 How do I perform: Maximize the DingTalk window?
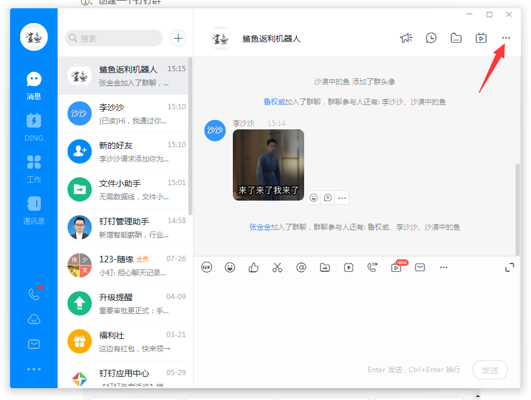[489, 14]
